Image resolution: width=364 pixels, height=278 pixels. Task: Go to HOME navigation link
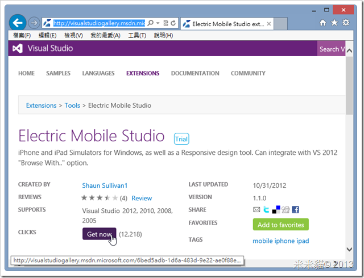click(x=27, y=73)
